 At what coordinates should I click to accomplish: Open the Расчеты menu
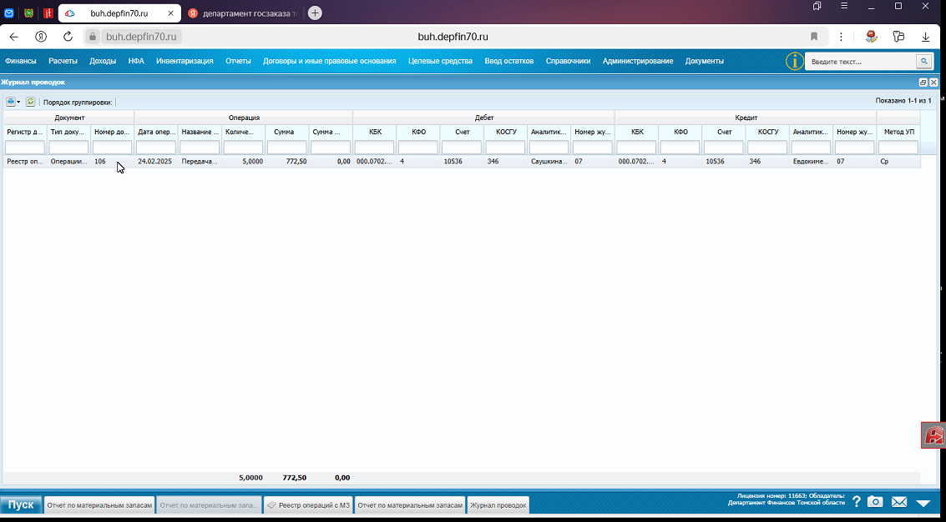point(63,61)
